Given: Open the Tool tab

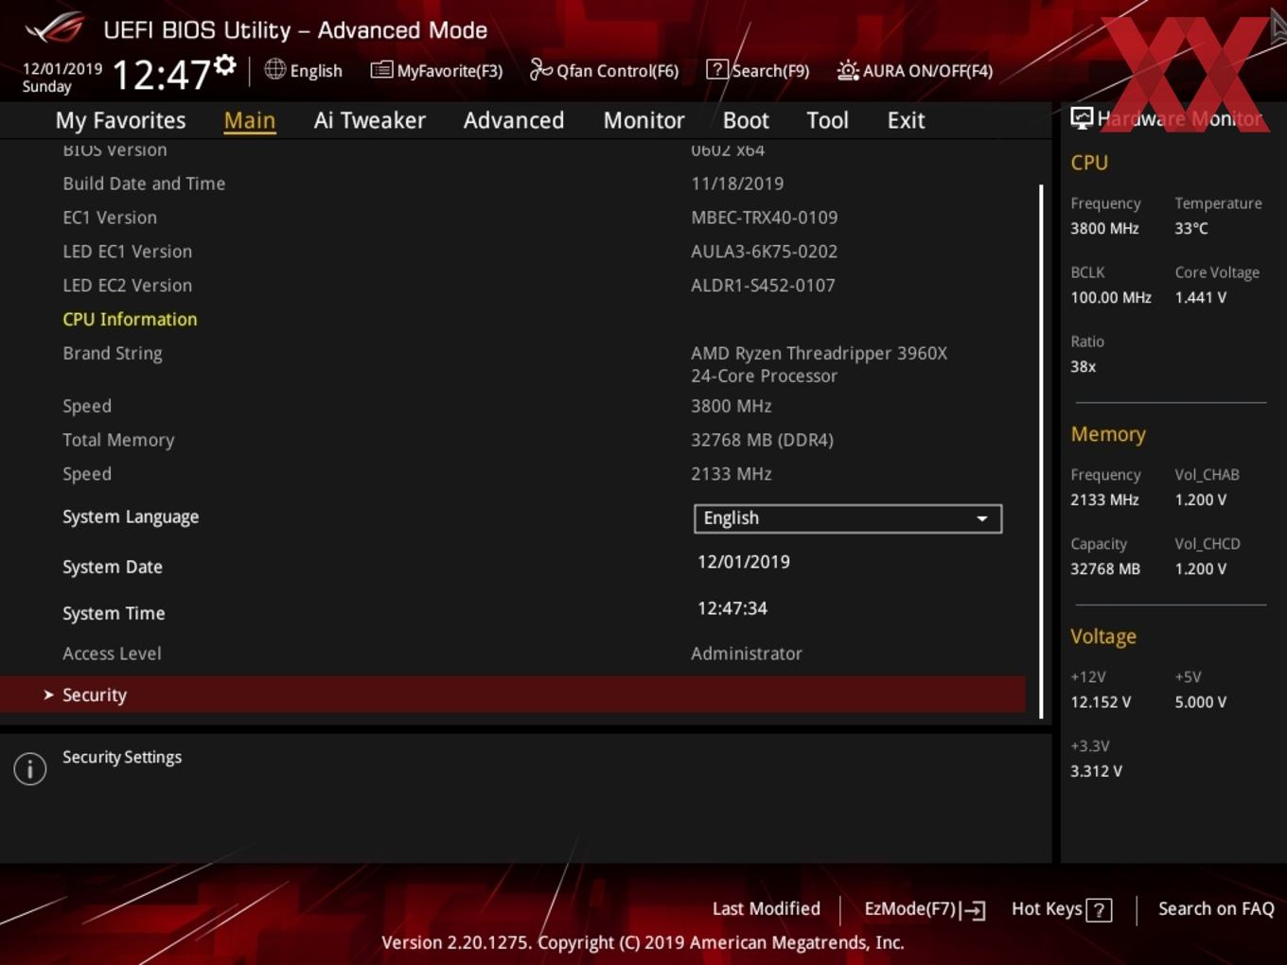Looking at the screenshot, I should (828, 120).
